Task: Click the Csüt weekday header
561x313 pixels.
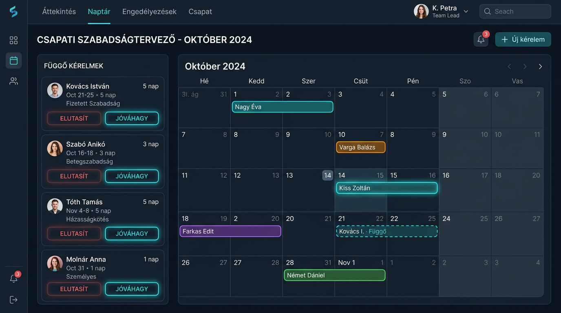Action: click(361, 81)
